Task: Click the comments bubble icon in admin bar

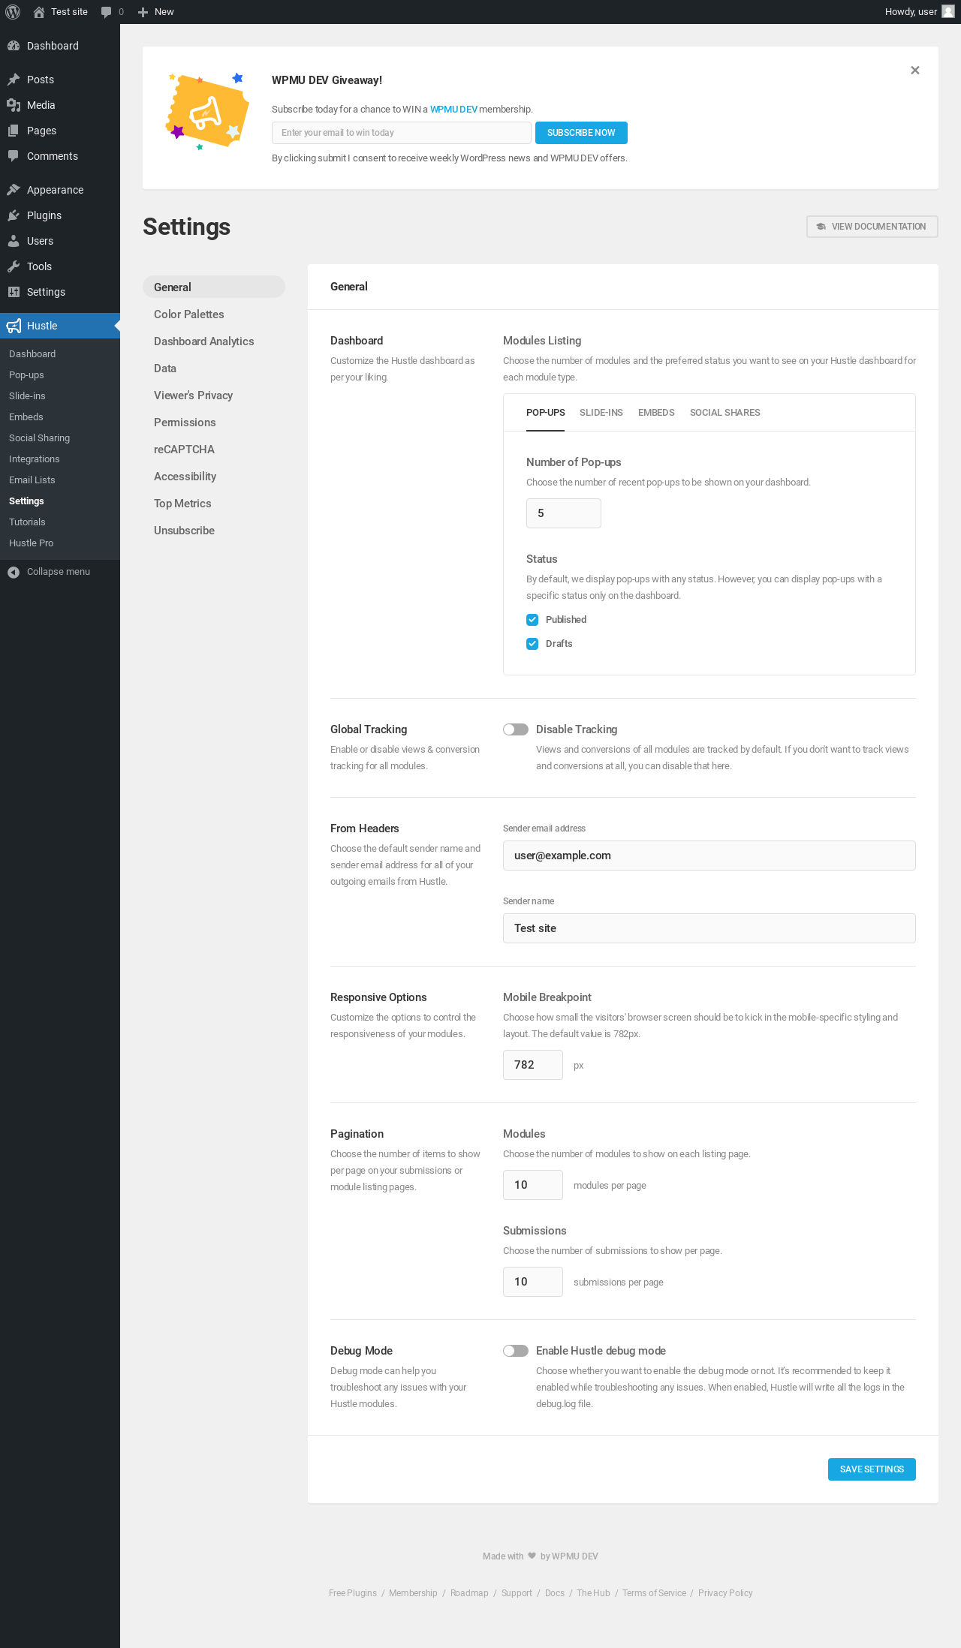Action: point(106,12)
